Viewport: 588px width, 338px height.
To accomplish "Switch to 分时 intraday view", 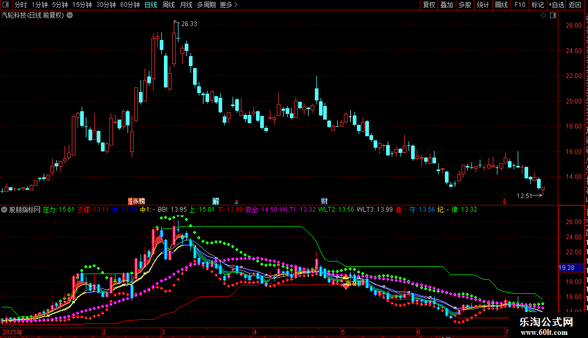I will pos(21,5).
